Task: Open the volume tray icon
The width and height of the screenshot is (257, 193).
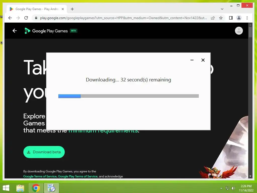Action: (233, 188)
